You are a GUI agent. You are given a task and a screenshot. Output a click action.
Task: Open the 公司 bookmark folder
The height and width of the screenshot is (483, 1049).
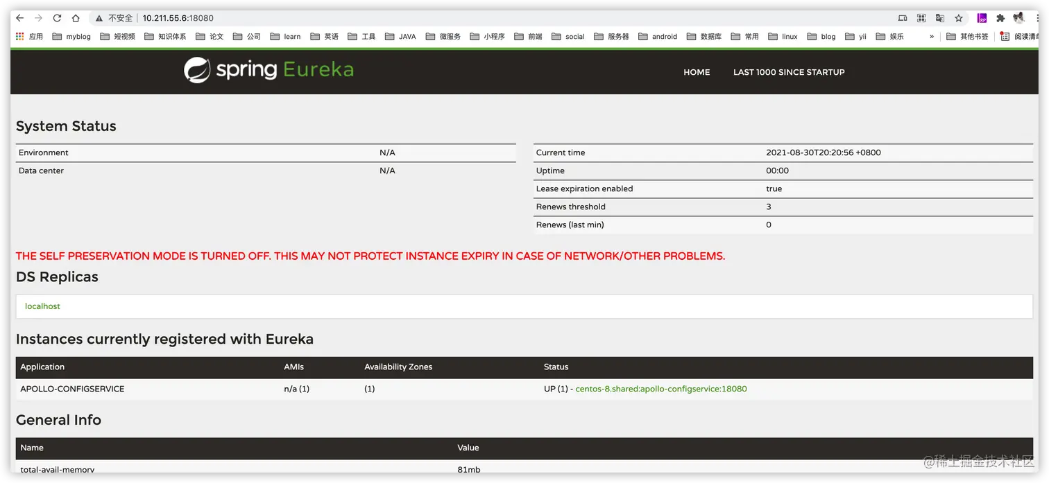(247, 37)
